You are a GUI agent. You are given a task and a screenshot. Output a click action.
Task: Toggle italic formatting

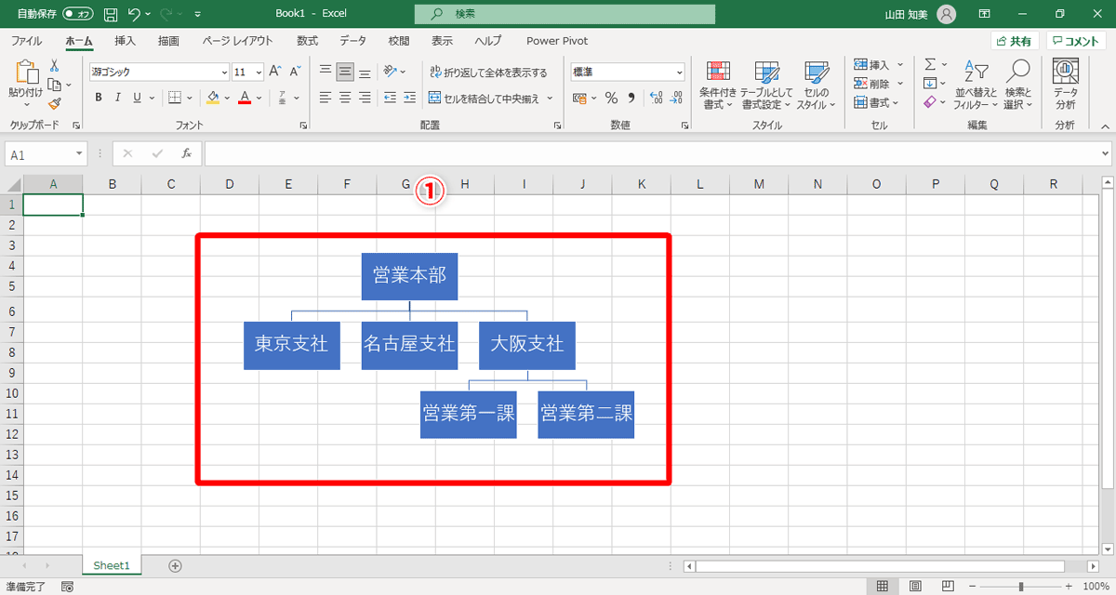[x=117, y=98]
